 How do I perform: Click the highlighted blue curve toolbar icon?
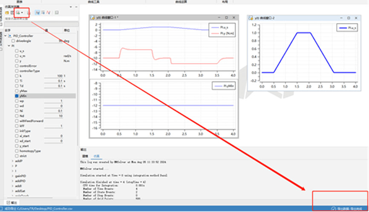37,13
